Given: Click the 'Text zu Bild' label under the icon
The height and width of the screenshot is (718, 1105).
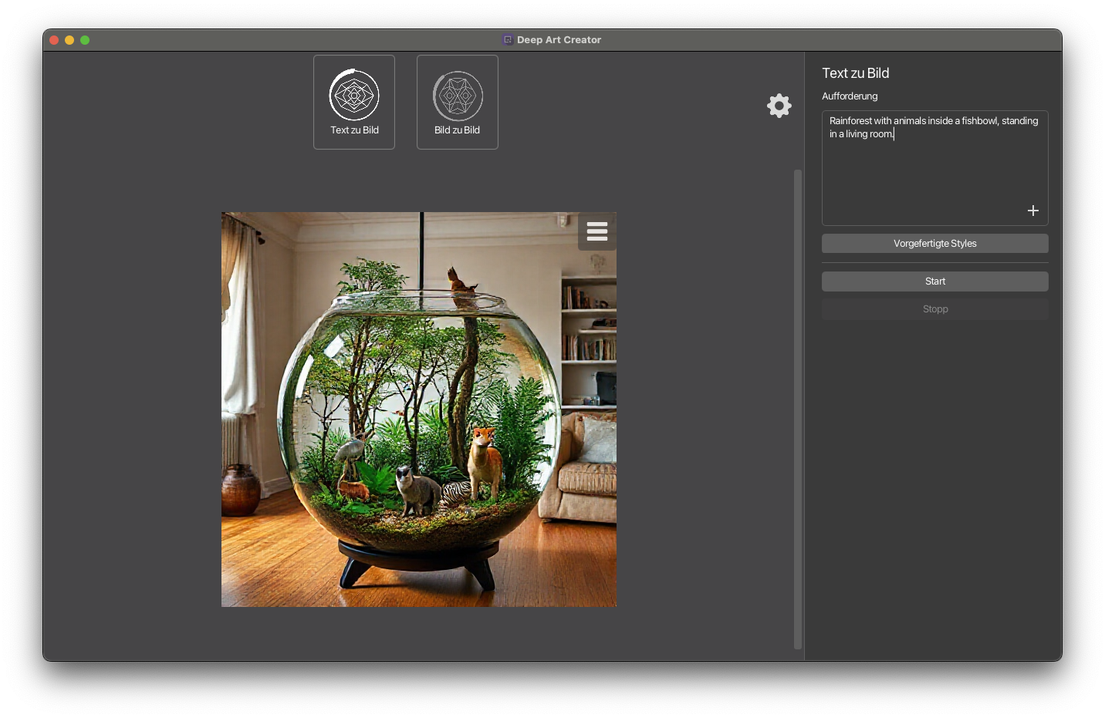Looking at the screenshot, I should (354, 130).
